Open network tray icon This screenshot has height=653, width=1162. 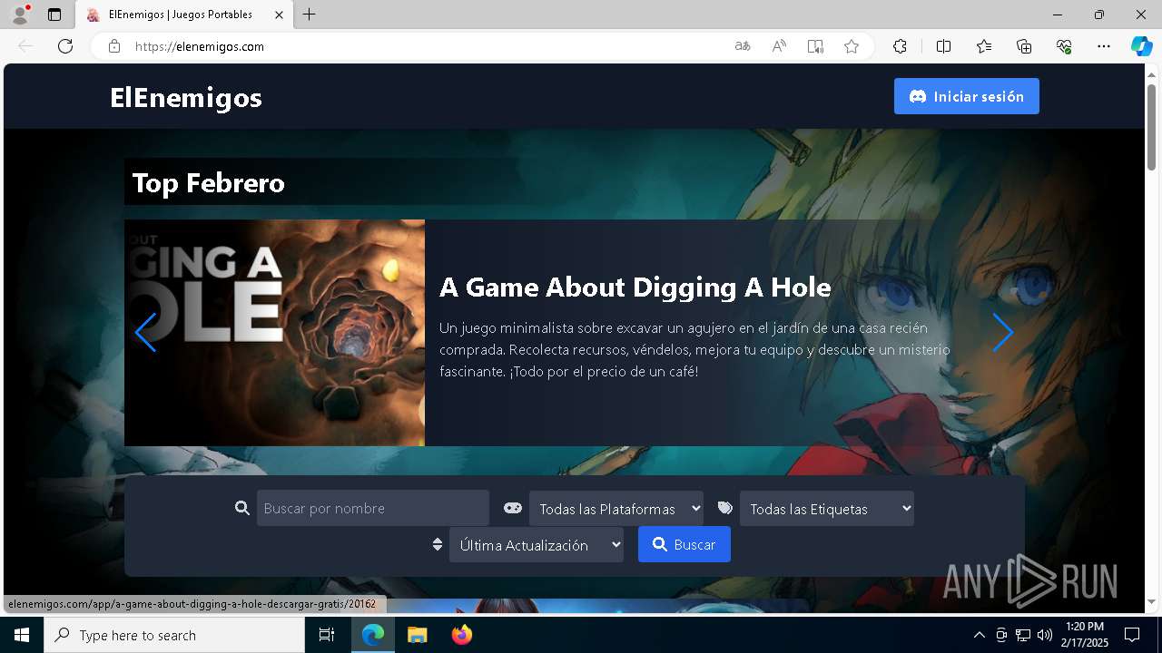pyautogui.click(x=1023, y=635)
